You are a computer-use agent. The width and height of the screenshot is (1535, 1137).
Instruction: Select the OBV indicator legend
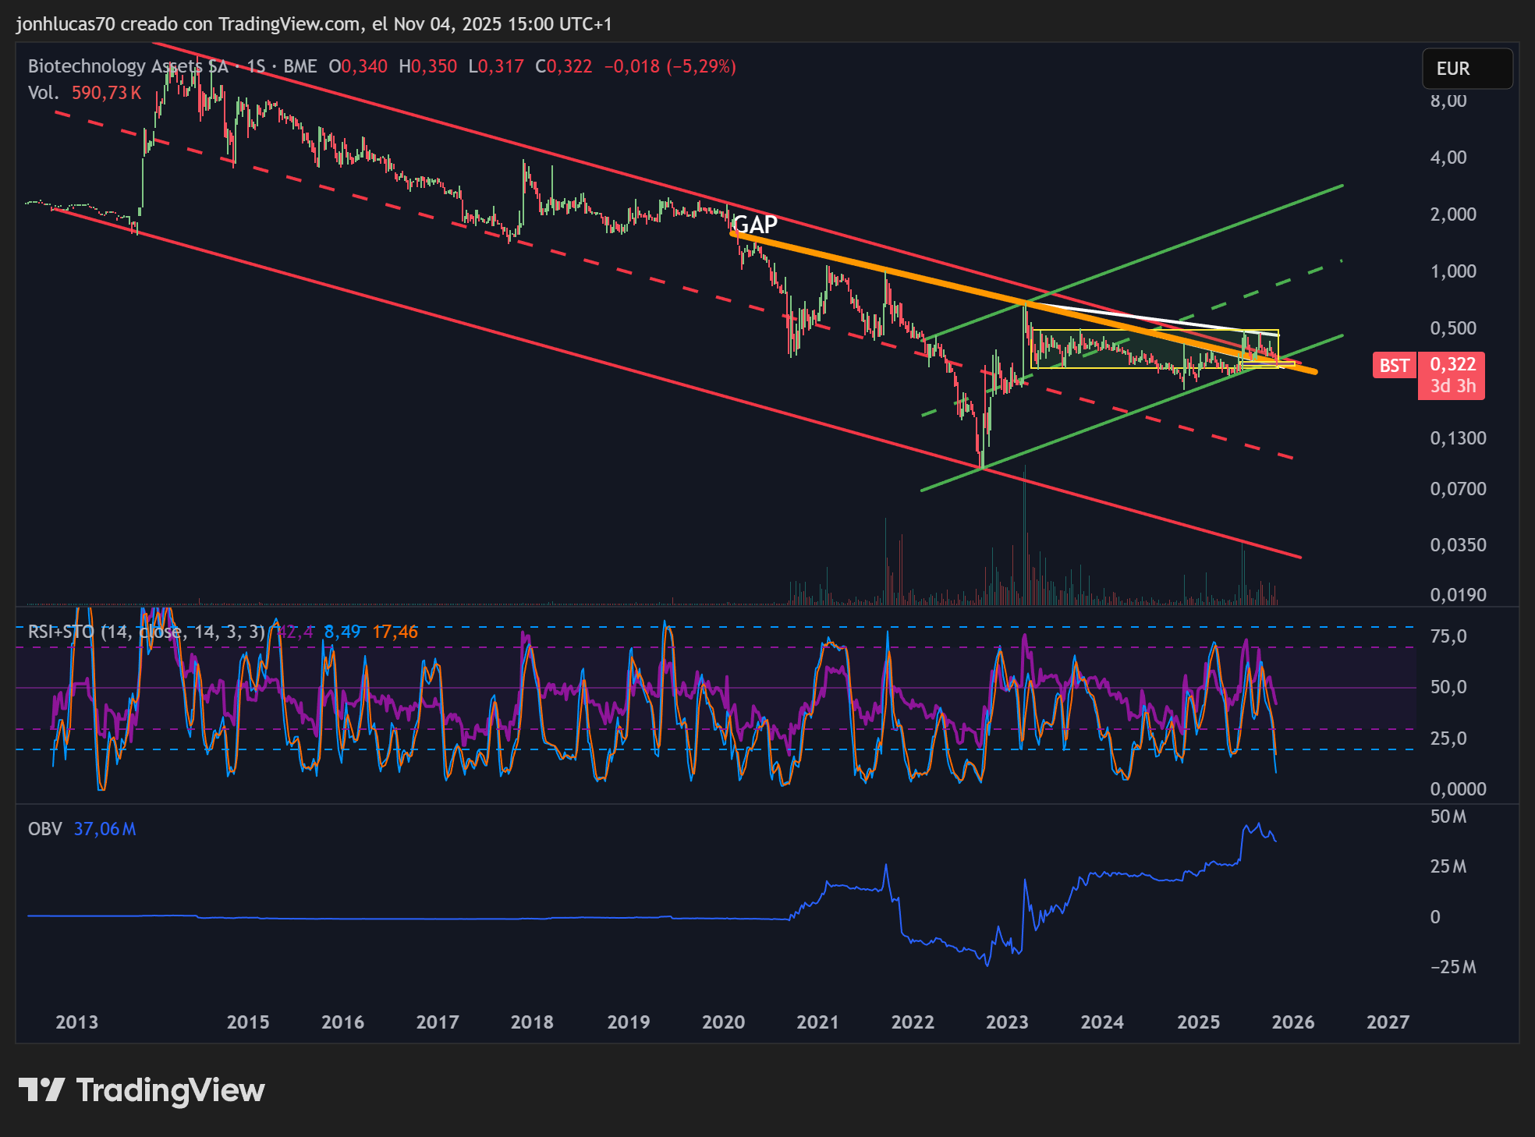tap(44, 829)
